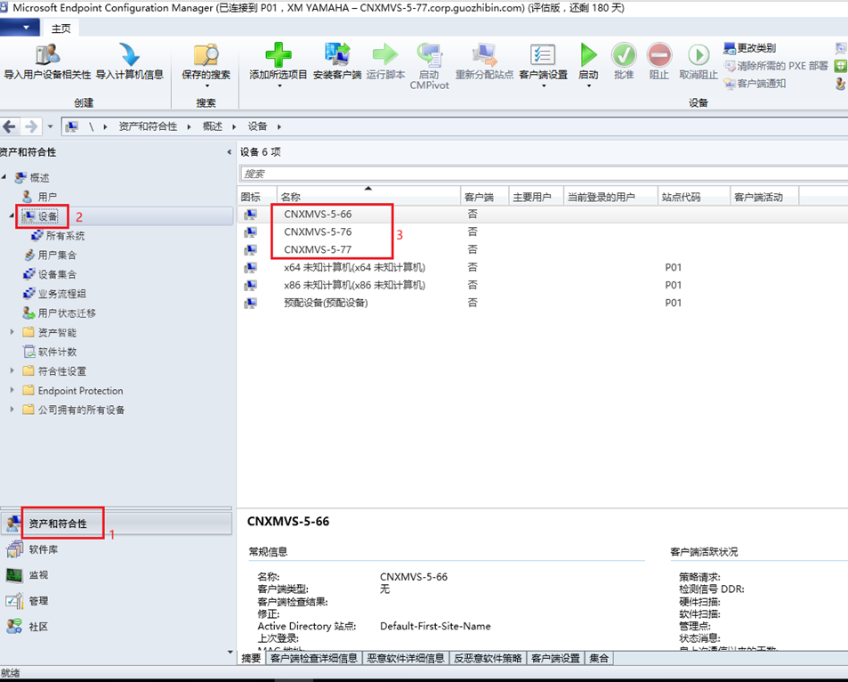
Task: Sort by the Name (名称) column header
Action: [x=368, y=197]
